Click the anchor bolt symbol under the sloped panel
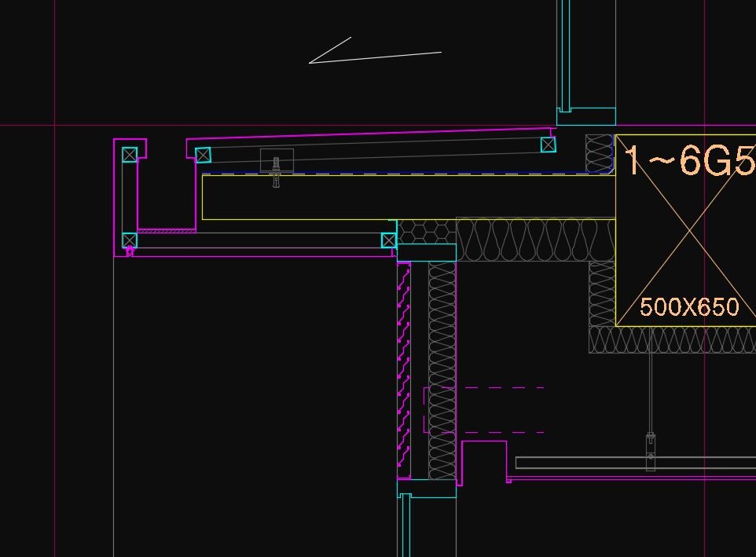The width and height of the screenshot is (756, 557). 276,170
